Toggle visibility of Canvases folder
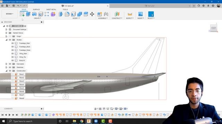222x124 pixels. click(10, 64)
